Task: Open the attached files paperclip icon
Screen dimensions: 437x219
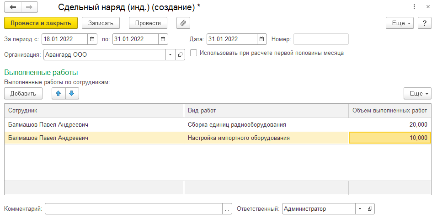Action: tap(183, 23)
